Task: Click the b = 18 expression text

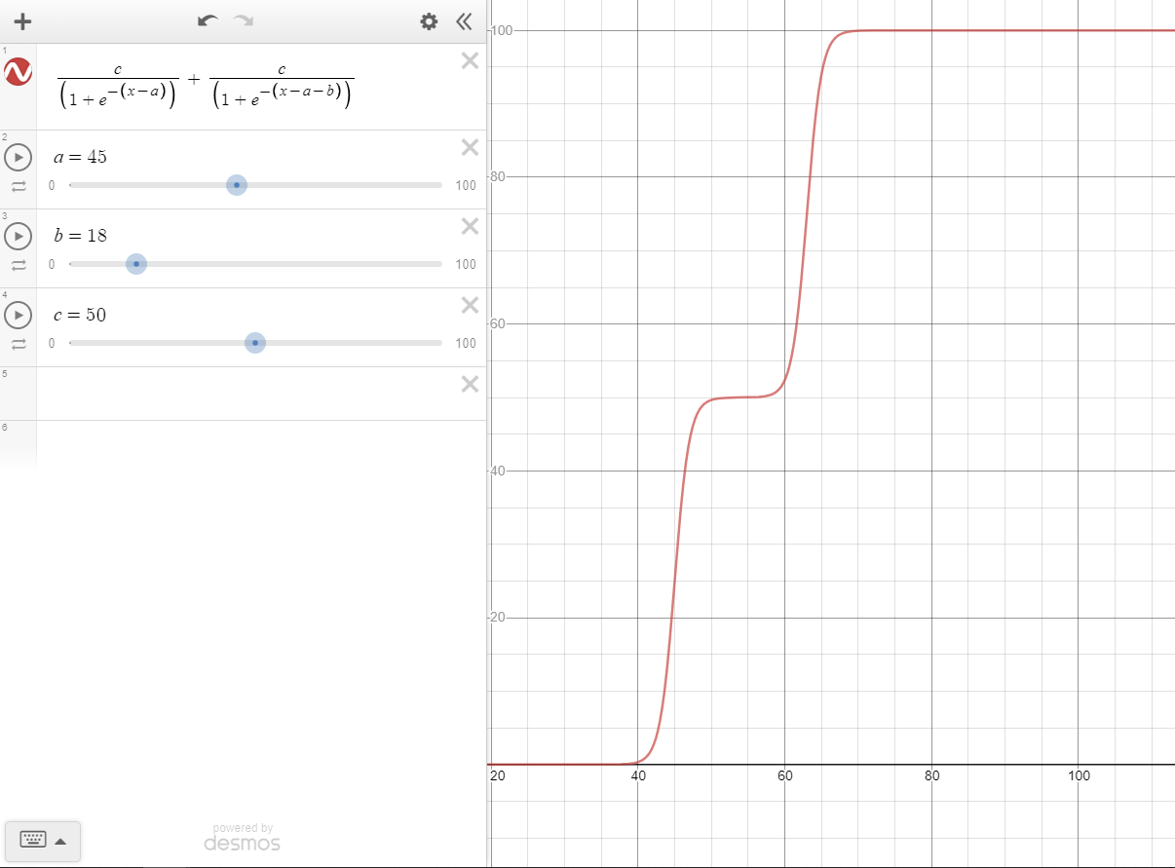Action: click(80, 236)
